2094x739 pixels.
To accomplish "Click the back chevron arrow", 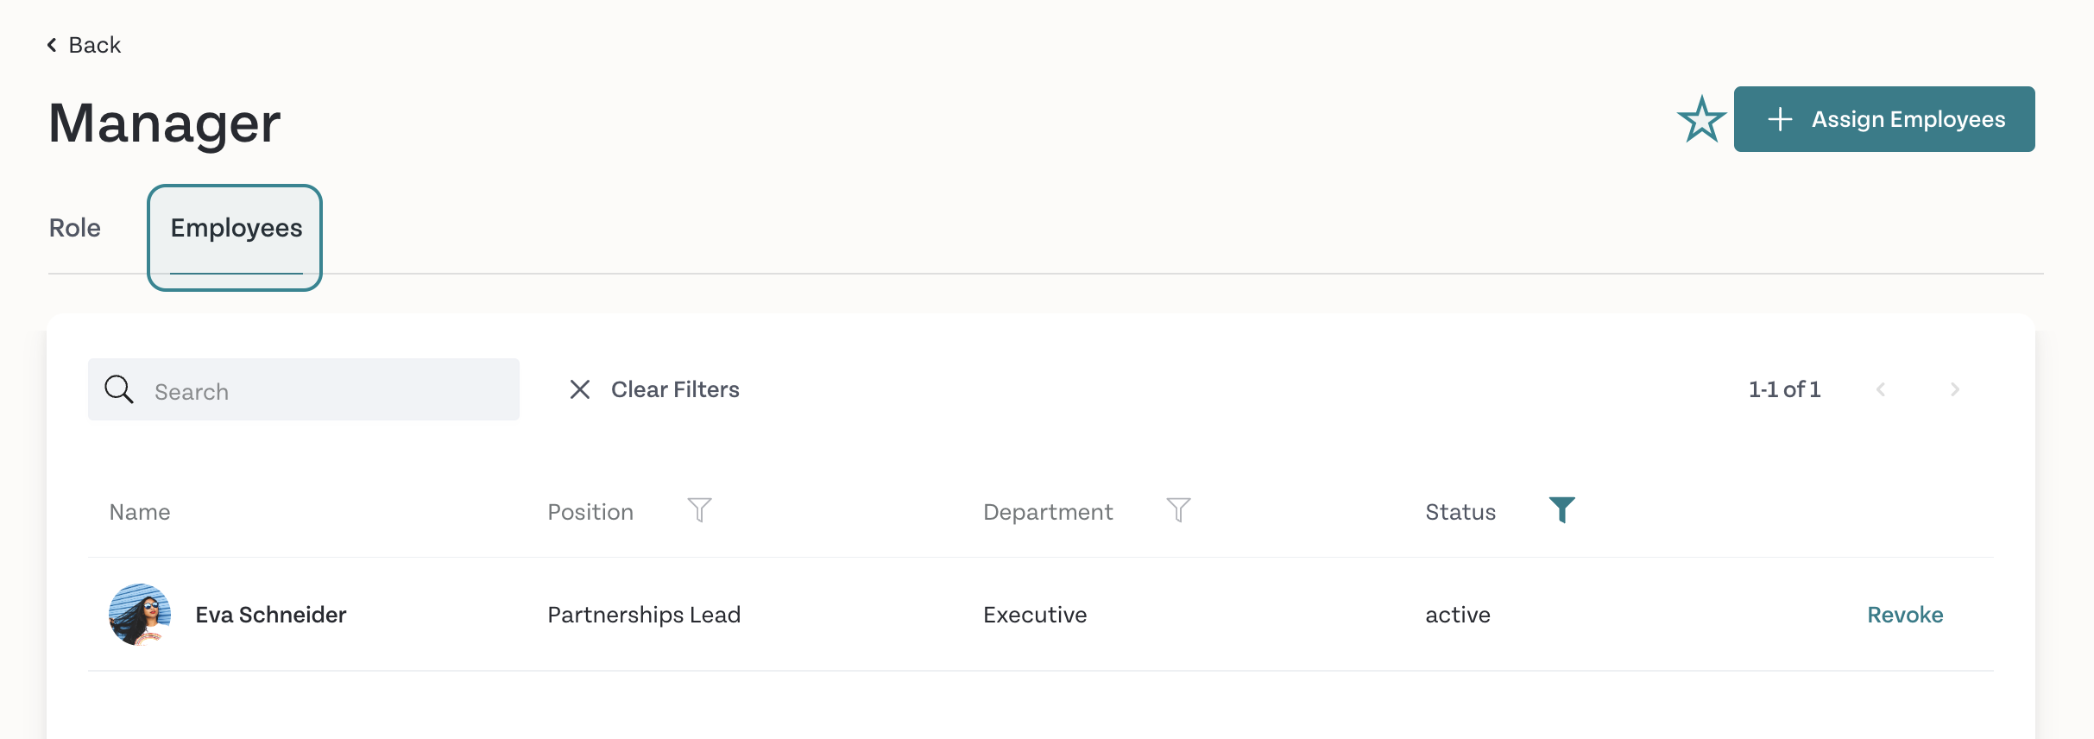I will point(52,45).
